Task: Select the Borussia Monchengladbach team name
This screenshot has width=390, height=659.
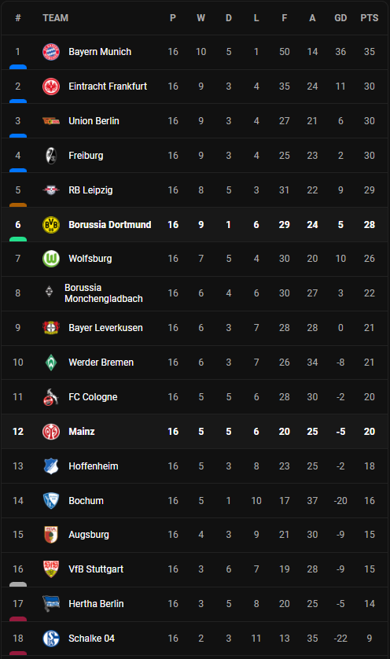Action: click(103, 293)
